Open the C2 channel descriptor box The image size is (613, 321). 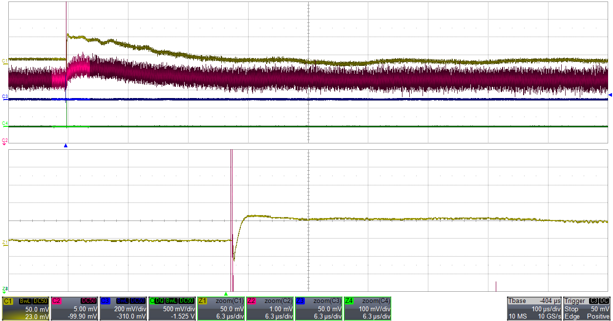pos(75,308)
